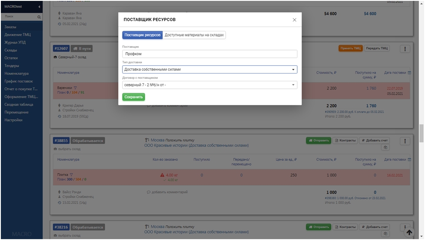The height and width of the screenshot is (240, 425).
Task: Click the calendar icon by Дата поставки in order #12607
Action: (409, 73)
